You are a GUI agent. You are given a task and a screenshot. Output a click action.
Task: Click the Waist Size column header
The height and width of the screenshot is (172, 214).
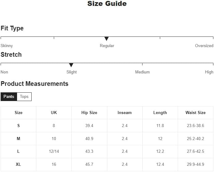point(195,113)
